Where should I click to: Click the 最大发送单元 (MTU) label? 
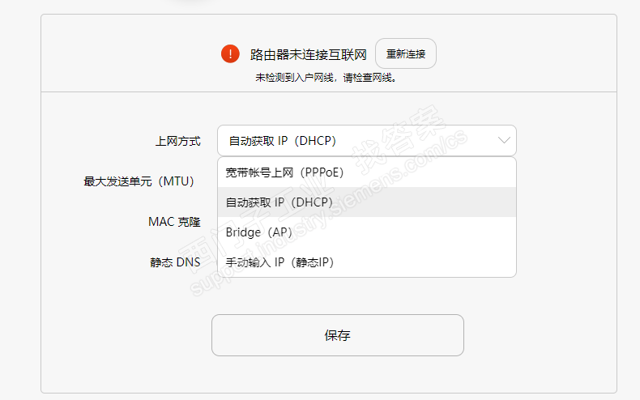tap(139, 181)
